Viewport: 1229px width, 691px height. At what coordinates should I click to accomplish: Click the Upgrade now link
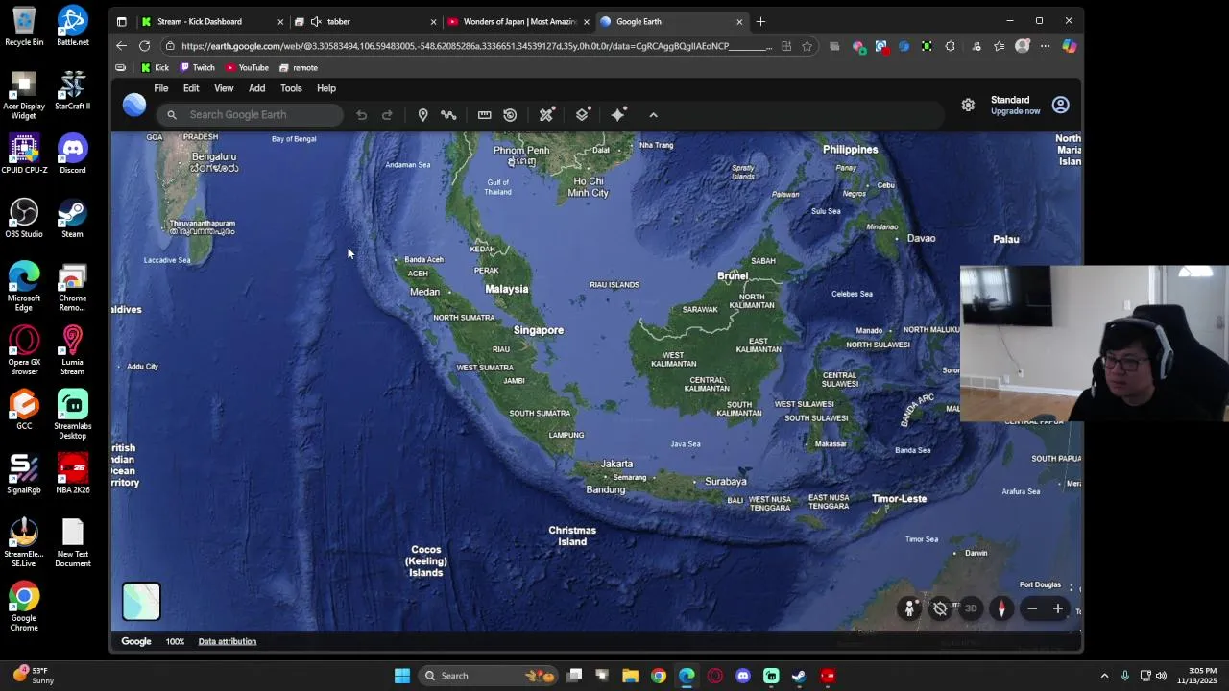tap(1015, 111)
